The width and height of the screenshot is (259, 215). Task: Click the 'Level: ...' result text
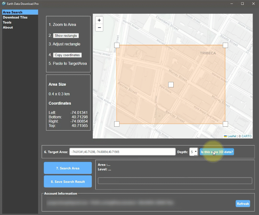pyautogui.click(x=104, y=169)
